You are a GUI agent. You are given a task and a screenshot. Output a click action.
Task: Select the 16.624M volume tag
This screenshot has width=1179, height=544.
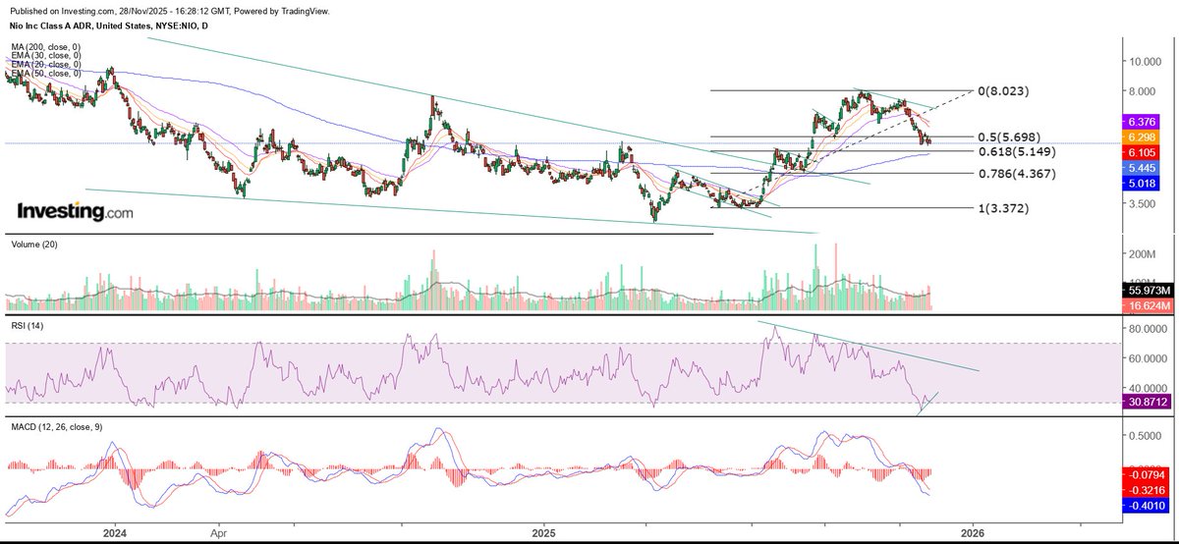tap(1148, 306)
